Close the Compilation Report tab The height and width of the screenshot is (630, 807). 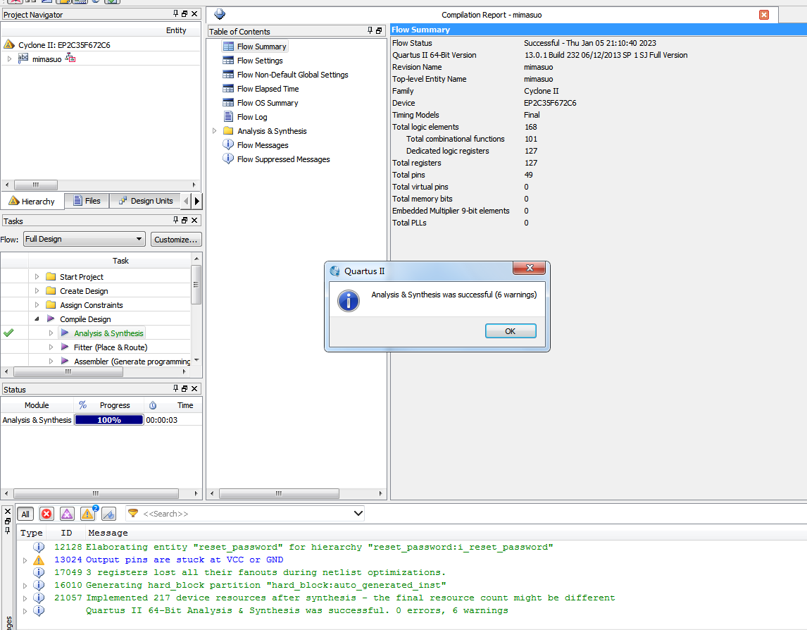pyautogui.click(x=764, y=15)
